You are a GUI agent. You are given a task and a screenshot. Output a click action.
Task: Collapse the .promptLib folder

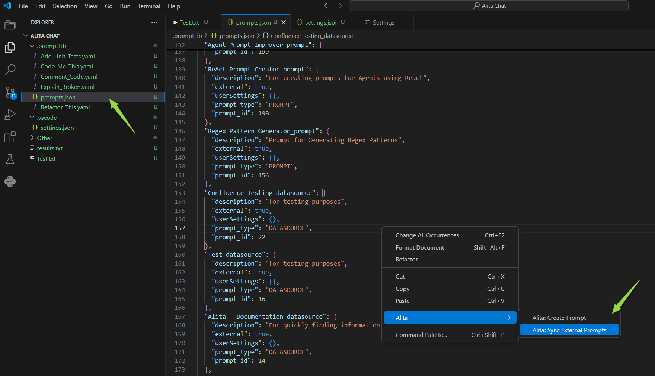coord(32,46)
